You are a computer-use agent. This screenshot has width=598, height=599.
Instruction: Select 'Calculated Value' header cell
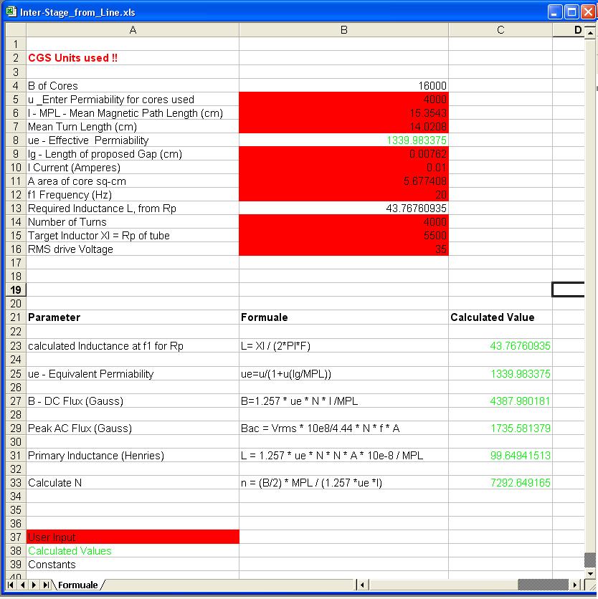pos(500,317)
